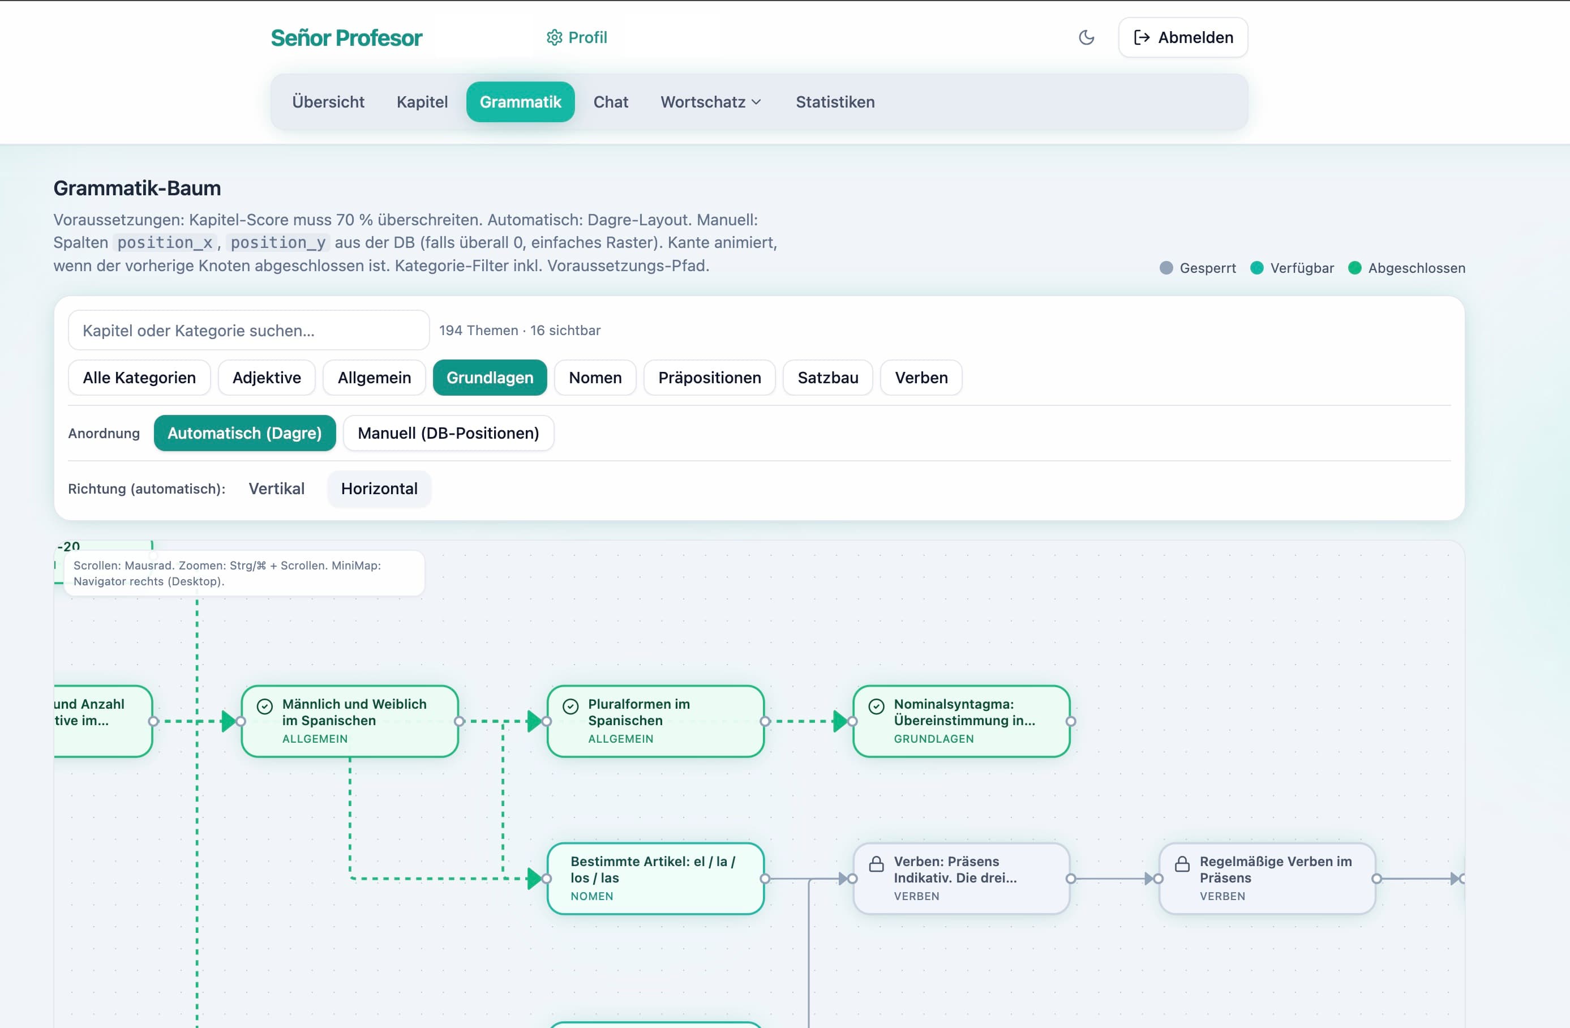The width and height of the screenshot is (1570, 1028).
Task: Open the Bestimmte Artikel: el / la / los / las node
Action: [x=656, y=878]
